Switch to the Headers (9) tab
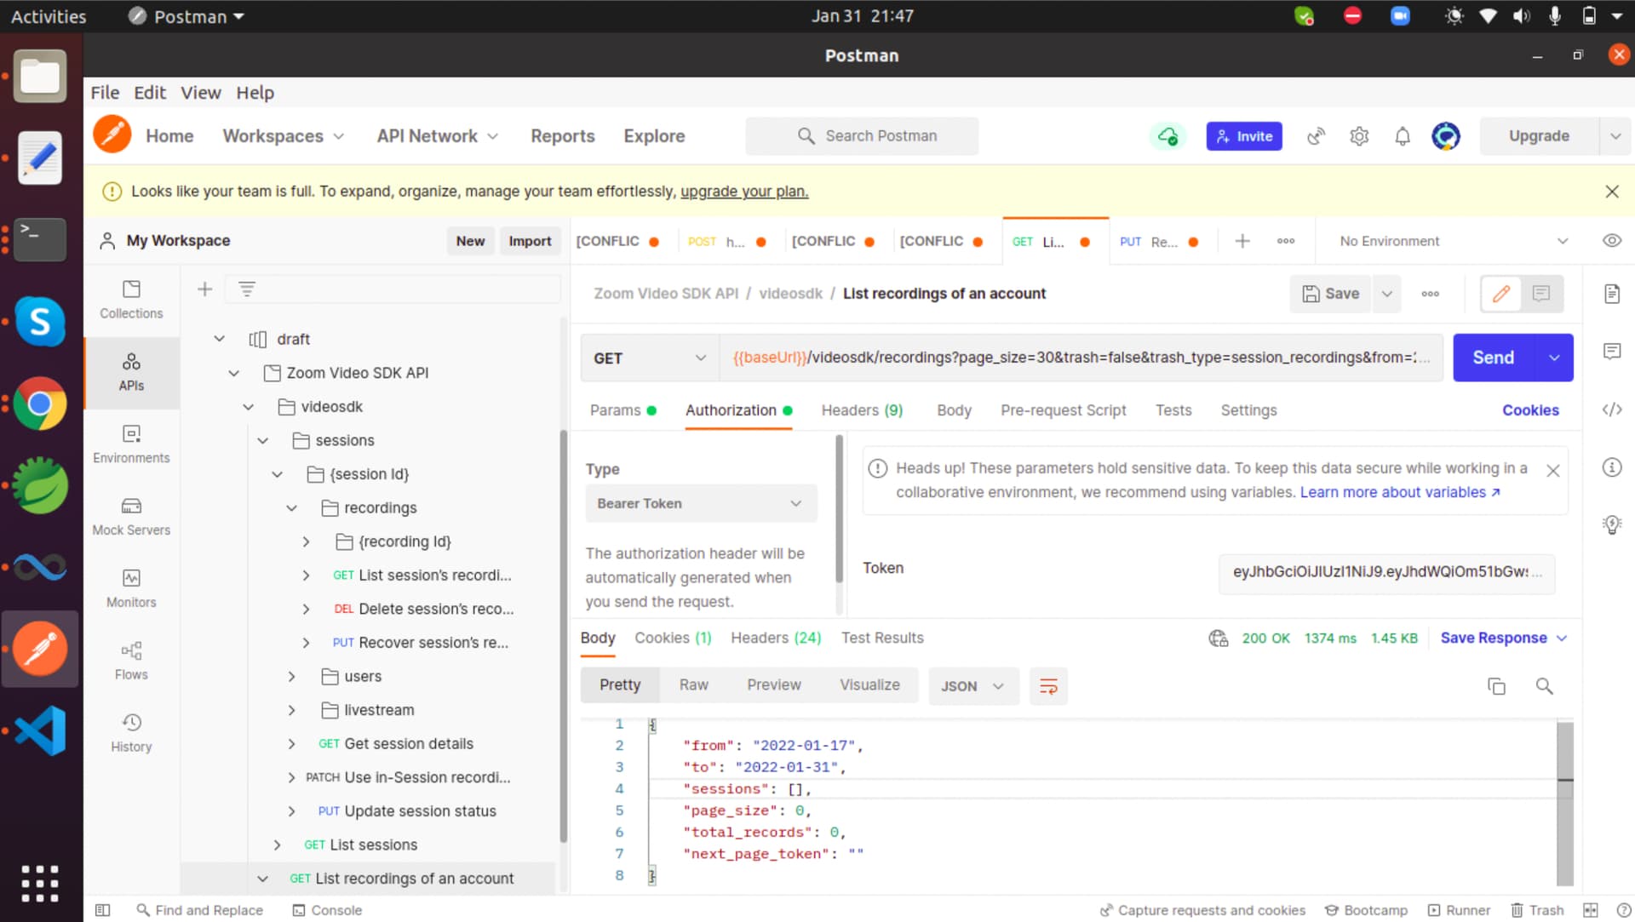Viewport: 1635px width, 922px height. 861,410
